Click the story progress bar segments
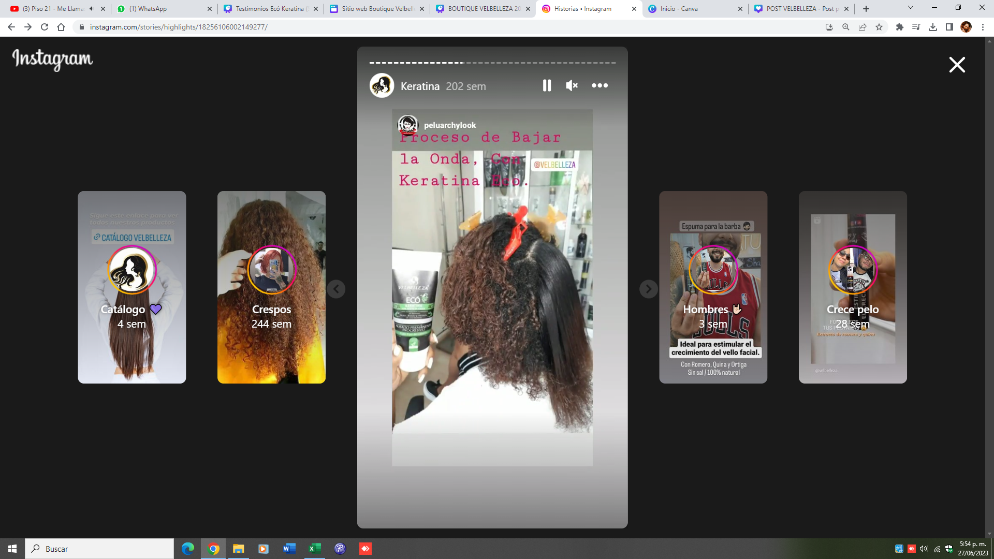This screenshot has height=559, width=994. coord(492,63)
